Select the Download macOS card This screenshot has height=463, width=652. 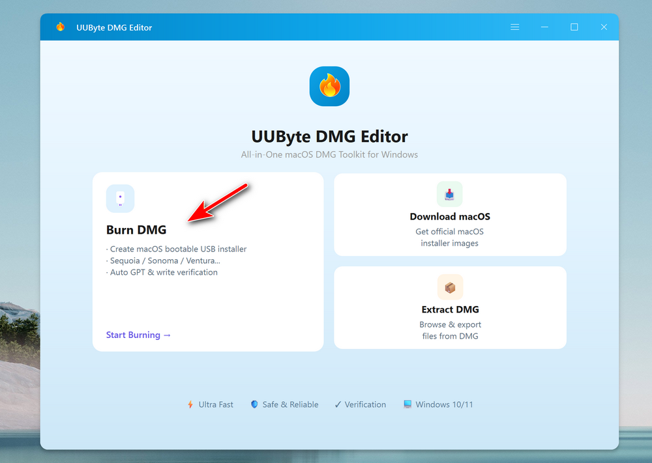tap(450, 215)
